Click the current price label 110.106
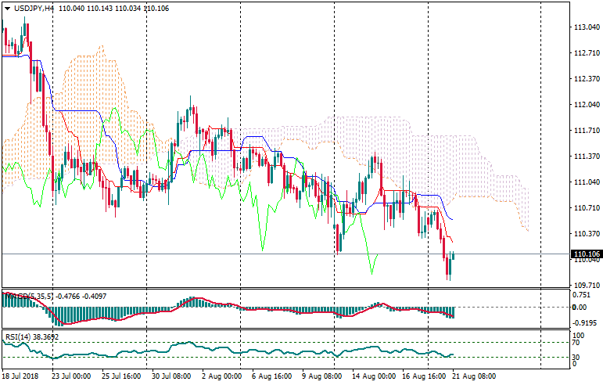Image resolution: width=603 pixels, height=385 pixels. coord(587,254)
